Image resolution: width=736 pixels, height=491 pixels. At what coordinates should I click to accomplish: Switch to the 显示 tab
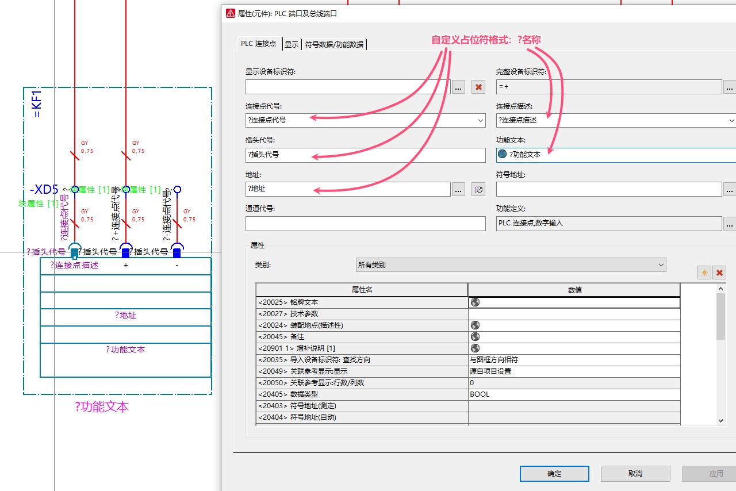pos(292,44)
